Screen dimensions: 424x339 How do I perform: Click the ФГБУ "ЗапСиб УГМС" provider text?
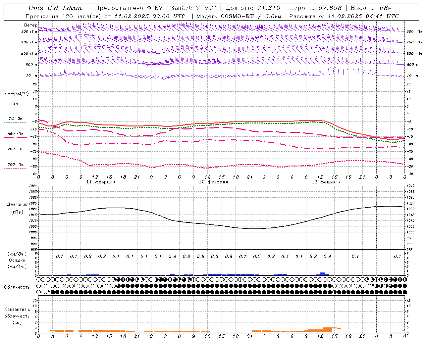click(x=181, y=8)
